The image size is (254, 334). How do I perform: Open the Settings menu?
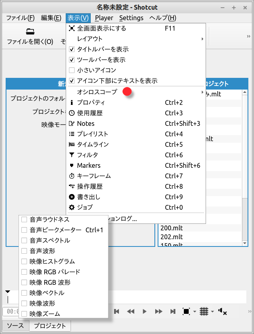pos(131,18)
